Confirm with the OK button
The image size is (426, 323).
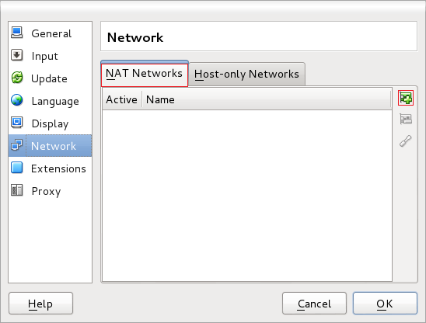385,304
